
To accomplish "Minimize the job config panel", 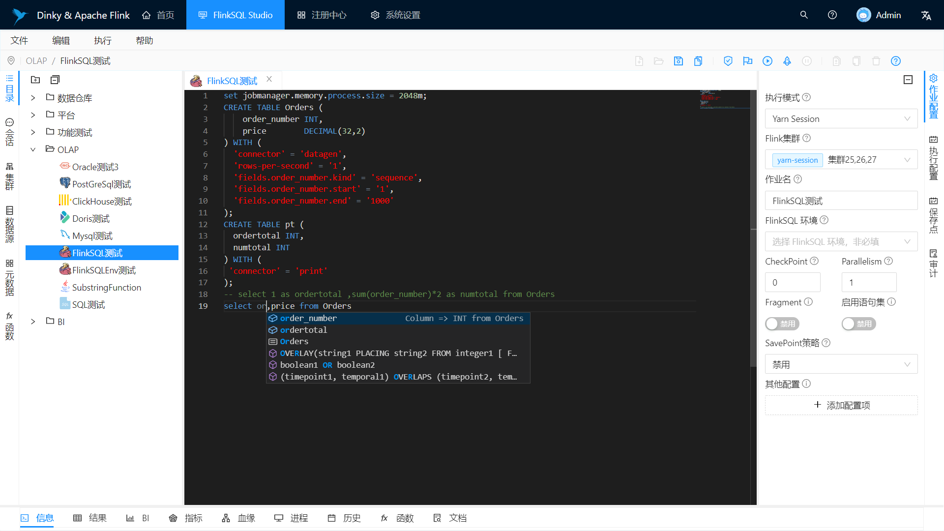I will pos(908,80).
